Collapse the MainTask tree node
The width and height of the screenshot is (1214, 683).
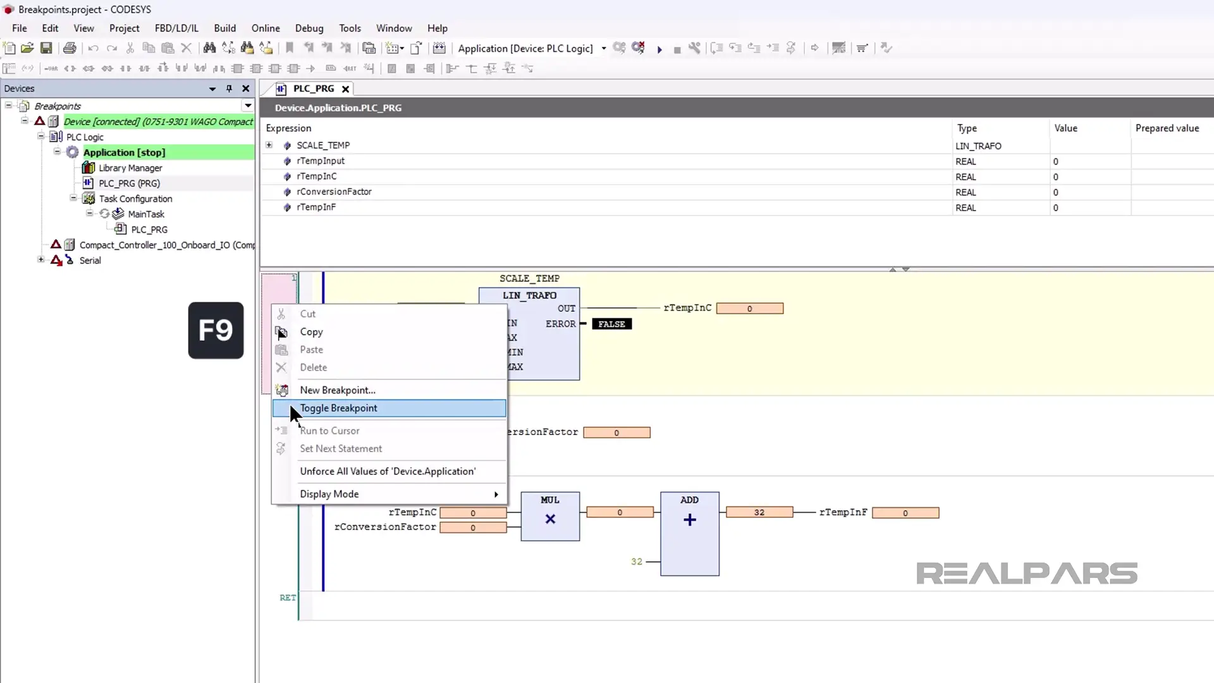[89, 213]
